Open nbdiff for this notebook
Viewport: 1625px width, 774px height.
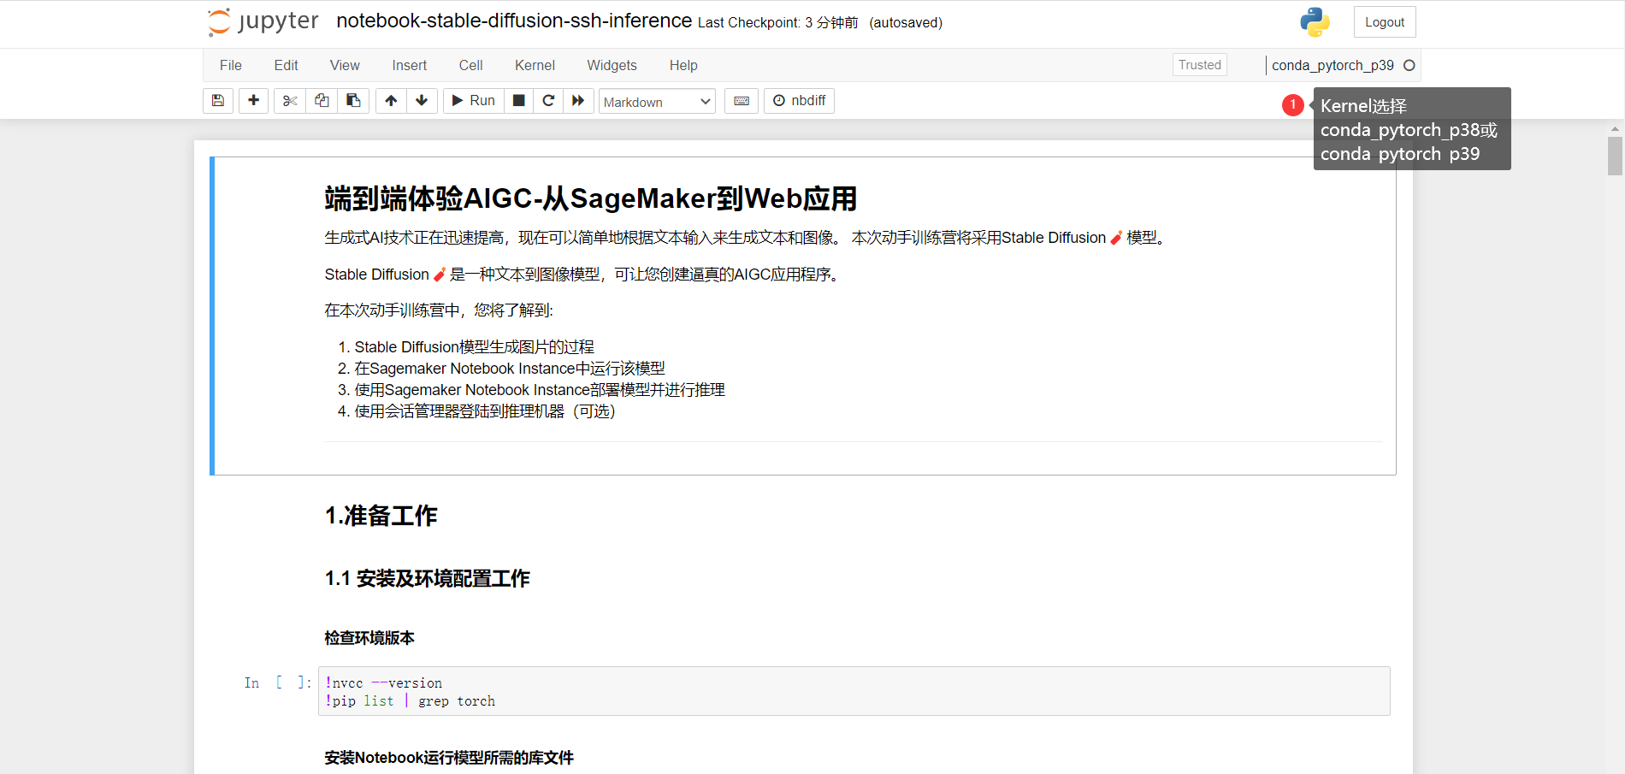[799, 100]
